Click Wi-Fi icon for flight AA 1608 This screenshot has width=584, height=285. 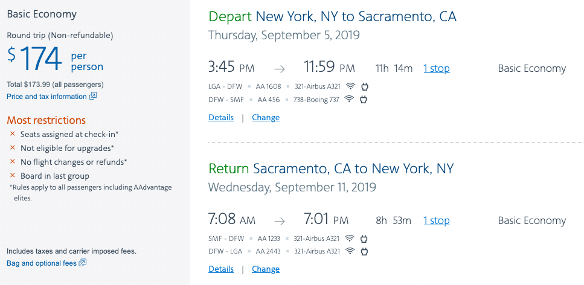click(350, 86)
